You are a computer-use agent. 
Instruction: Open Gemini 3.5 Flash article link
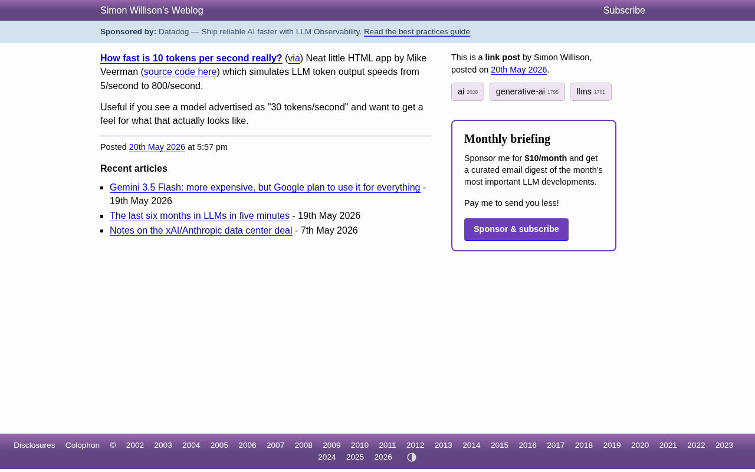coord(265,188)
